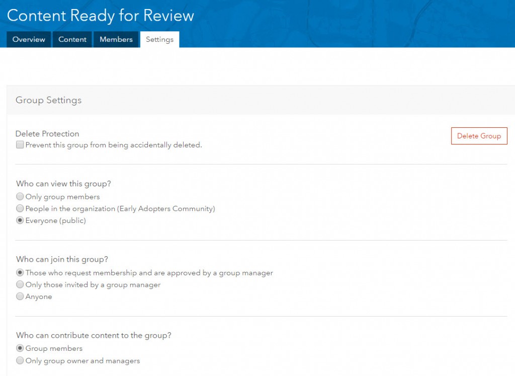Viewport: 515px width, 376px height.
Task: Go to the Members tab
Action: coord(116,39)
